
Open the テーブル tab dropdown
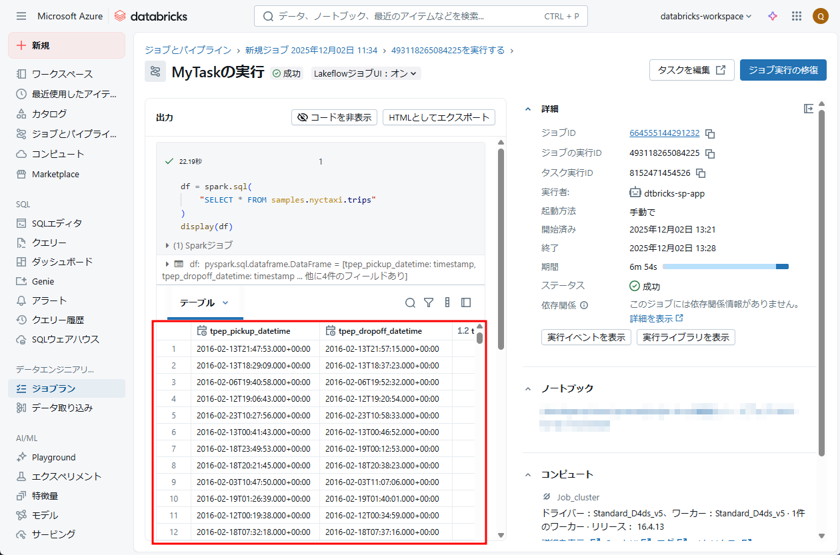click(225, 302)
